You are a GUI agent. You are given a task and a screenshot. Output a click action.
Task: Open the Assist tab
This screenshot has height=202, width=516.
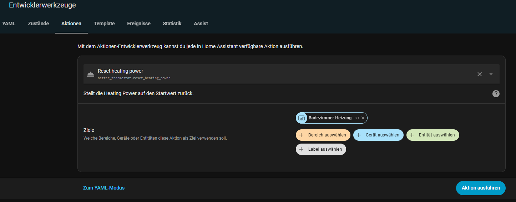pyautogui.click(x=201, y=24)
